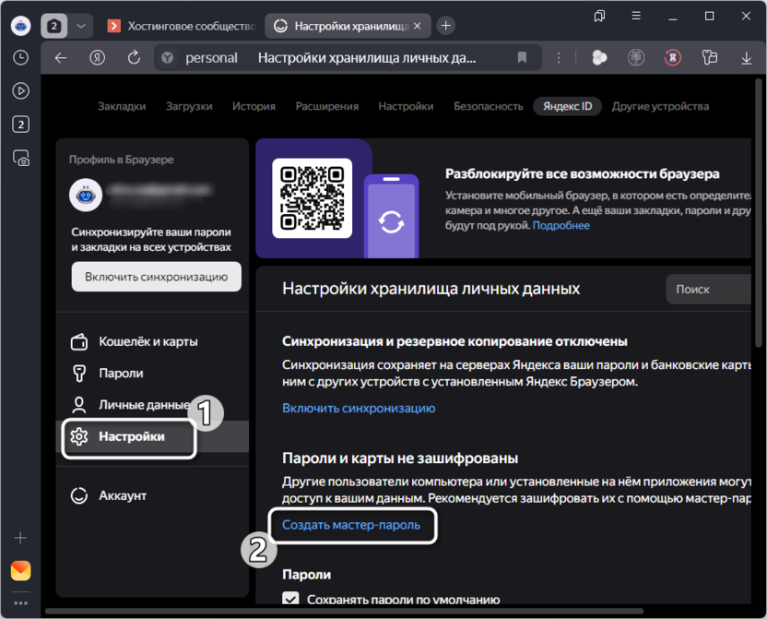This screenshot has height=619, width=767.
Task: Open the Alice assistant icon
Action: pos(20,26)
